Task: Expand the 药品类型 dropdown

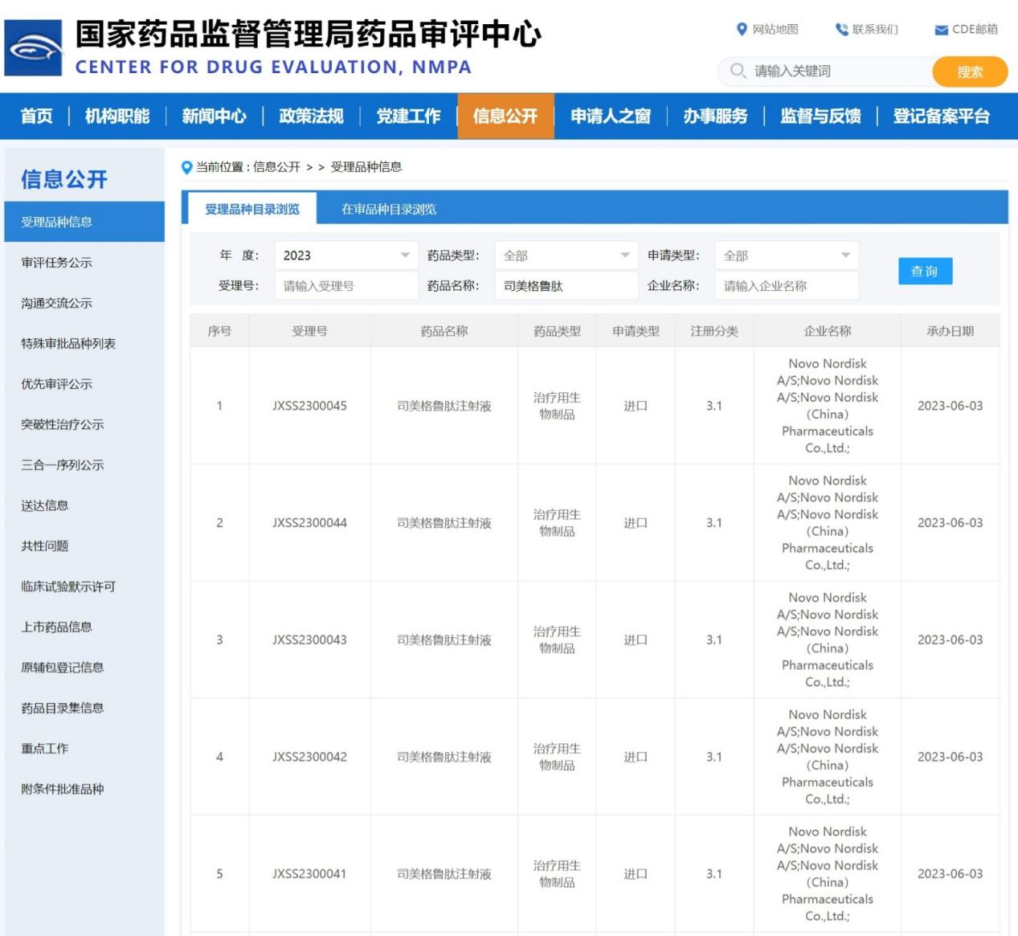Action: click(x=566, y=255)
